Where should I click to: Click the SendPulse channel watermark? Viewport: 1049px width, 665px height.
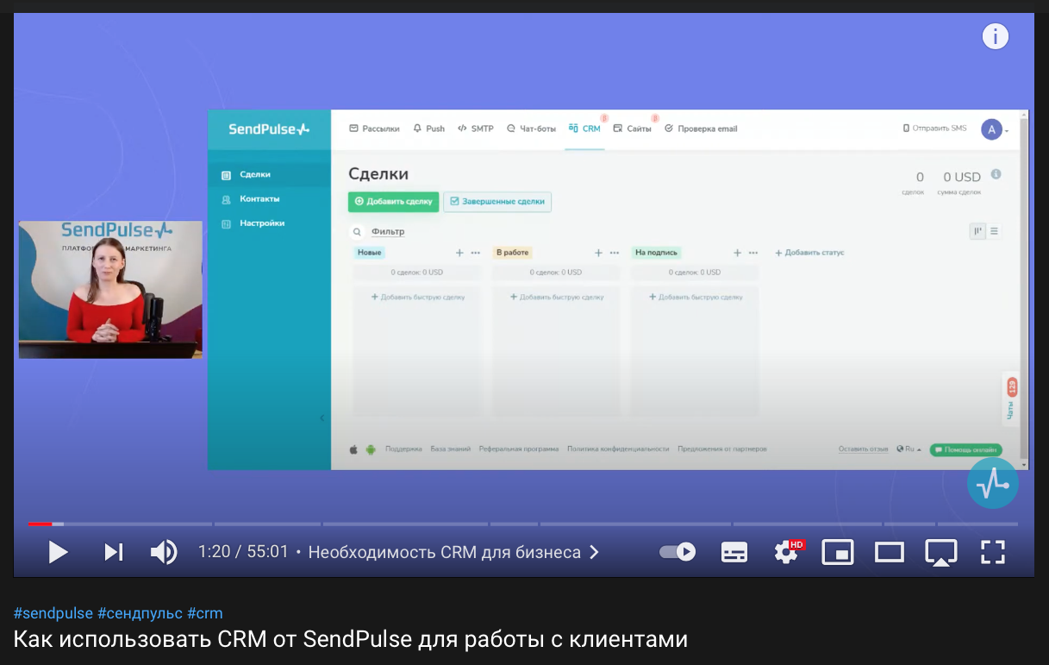993,483
